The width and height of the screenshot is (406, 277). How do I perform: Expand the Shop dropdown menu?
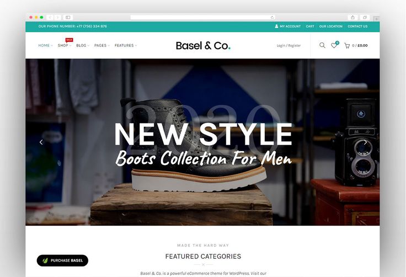pos(65,45)
